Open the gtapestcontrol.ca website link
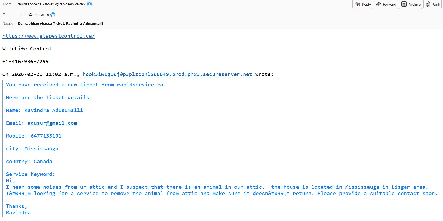This screenshot has width=443, height=221. pyautogui.click(x=49, y=36)
